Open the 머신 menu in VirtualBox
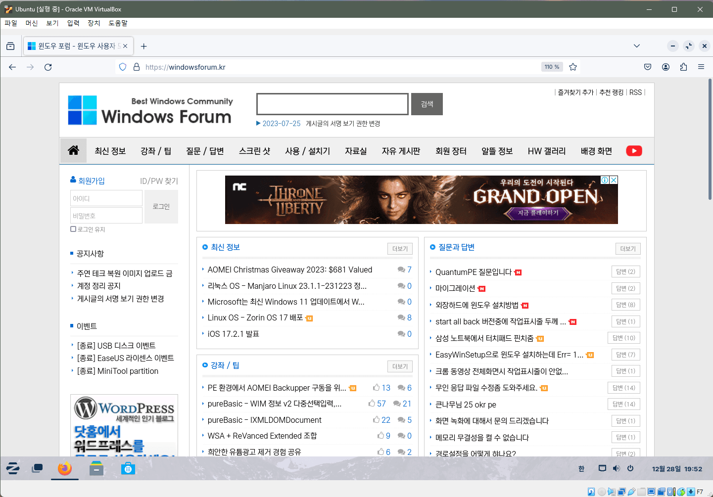The width and height of the screenshot is (713, 497). pyautogui.click(x=32, y=23)
